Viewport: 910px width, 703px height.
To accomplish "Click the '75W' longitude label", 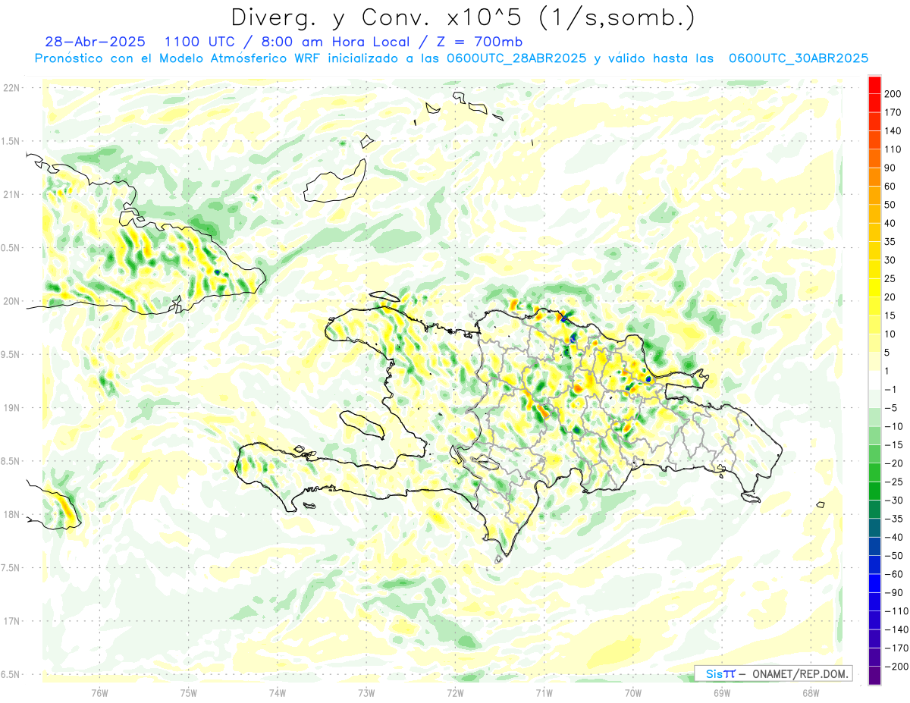I will point(188,693).
